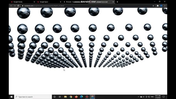Image resolution: width=176 pixels, height=99 pixels.
Task: Switch to the Google Space tab
Action: (49, 2)
